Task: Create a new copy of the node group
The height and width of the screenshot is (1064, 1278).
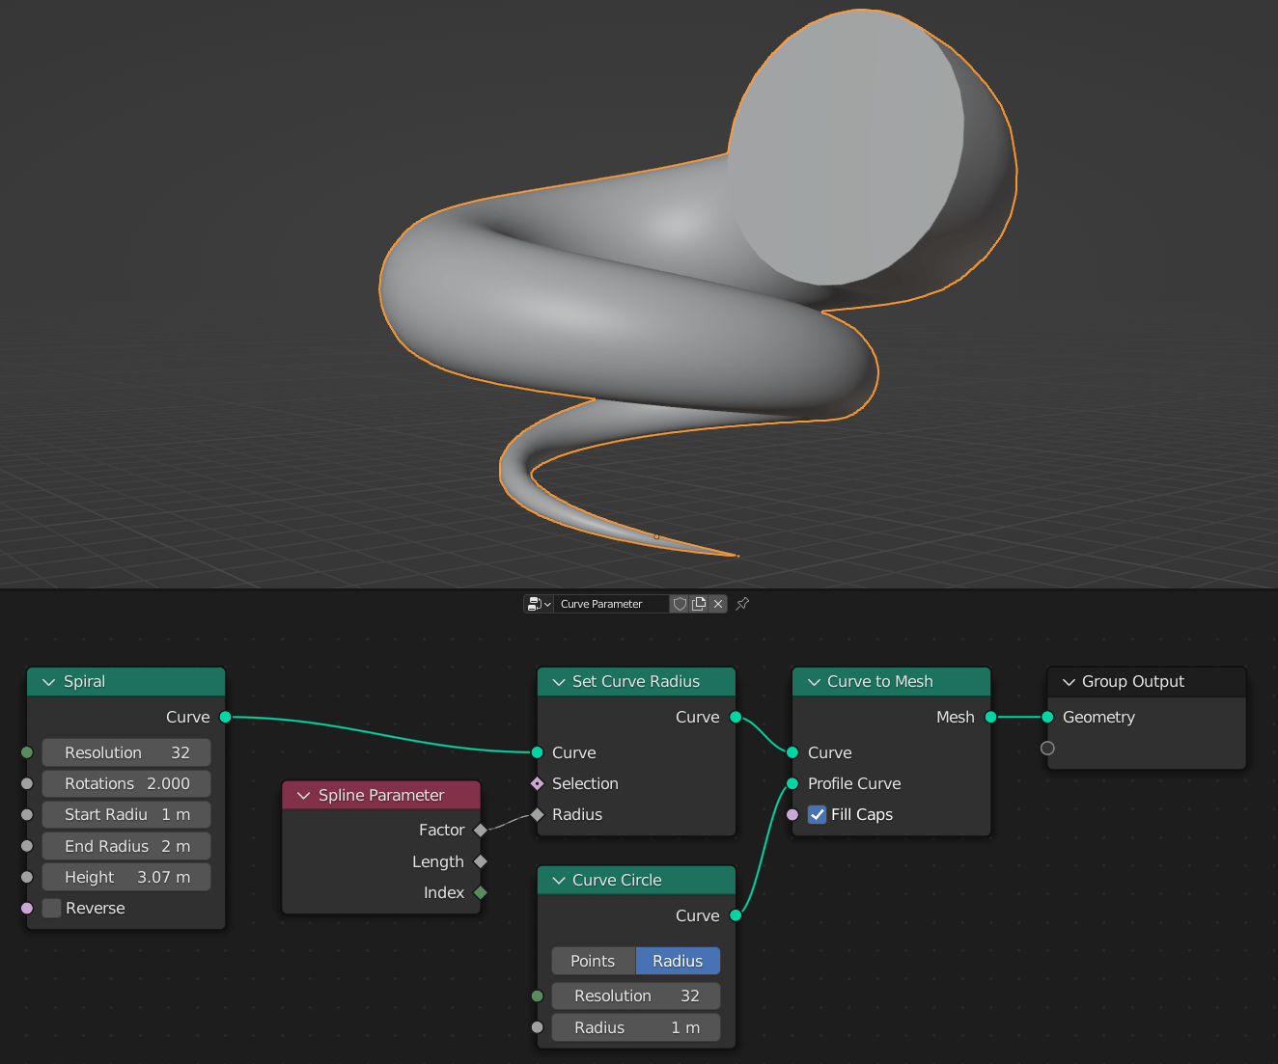Action: click(x=699, y=603)
